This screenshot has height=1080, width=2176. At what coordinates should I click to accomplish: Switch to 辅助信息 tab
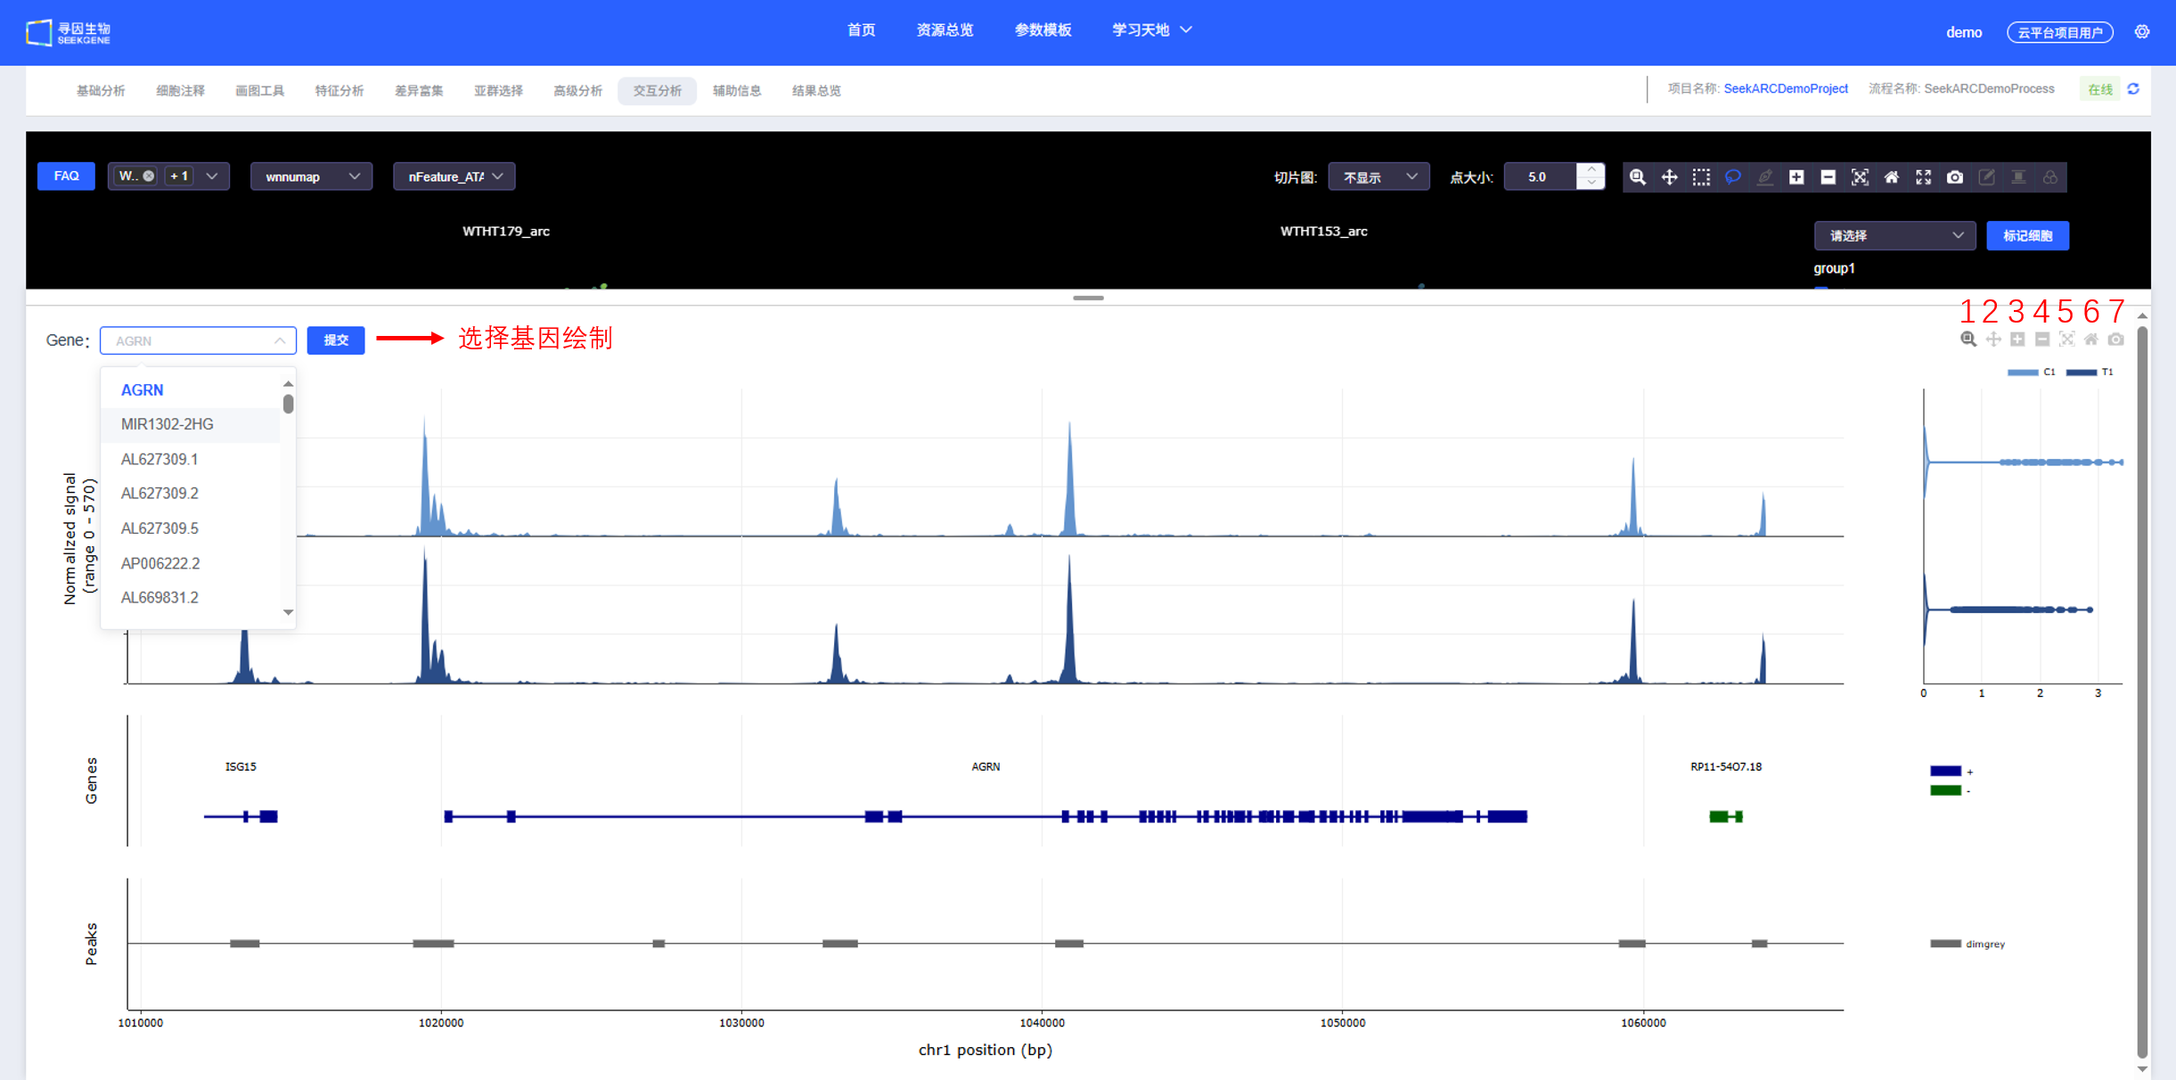[737, 90]
